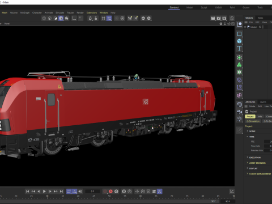The width and height of the screenshot is (272, 204).
Task: Go to the end of animation
Action: pos(61,192)
